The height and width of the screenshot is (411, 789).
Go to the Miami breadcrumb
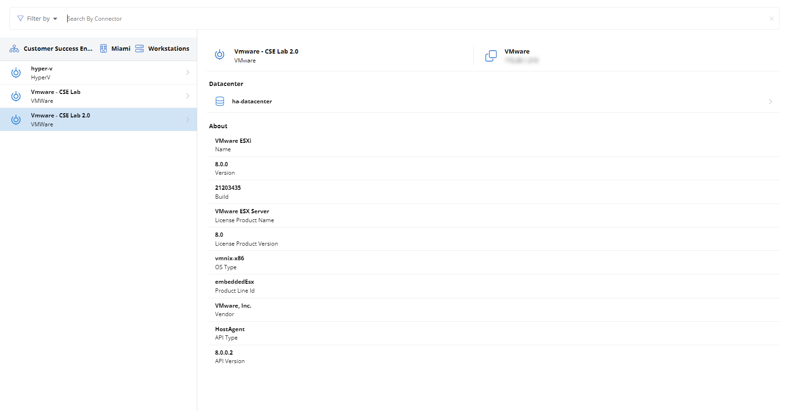point(121,49)
